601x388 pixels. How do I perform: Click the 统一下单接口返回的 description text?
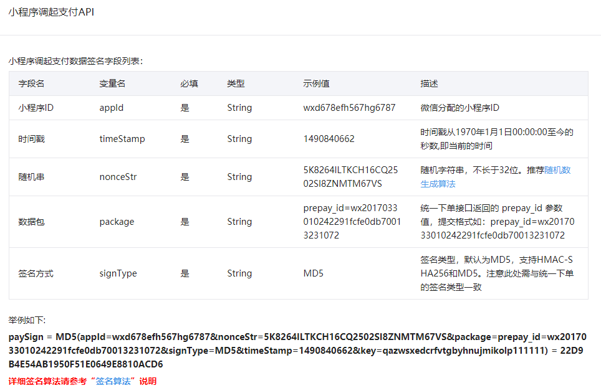pos(498,222)
